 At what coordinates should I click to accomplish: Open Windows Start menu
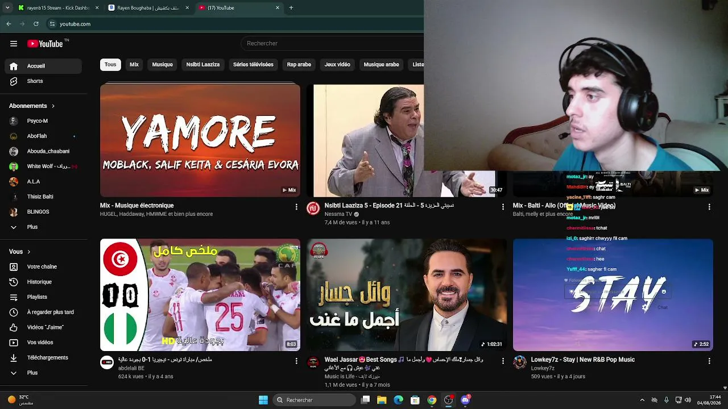click(263, 400)
